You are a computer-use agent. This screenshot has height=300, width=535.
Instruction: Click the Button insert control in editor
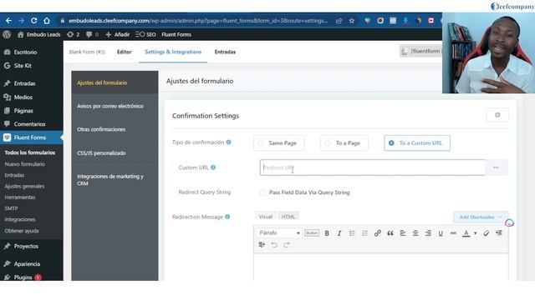(312, 233)
